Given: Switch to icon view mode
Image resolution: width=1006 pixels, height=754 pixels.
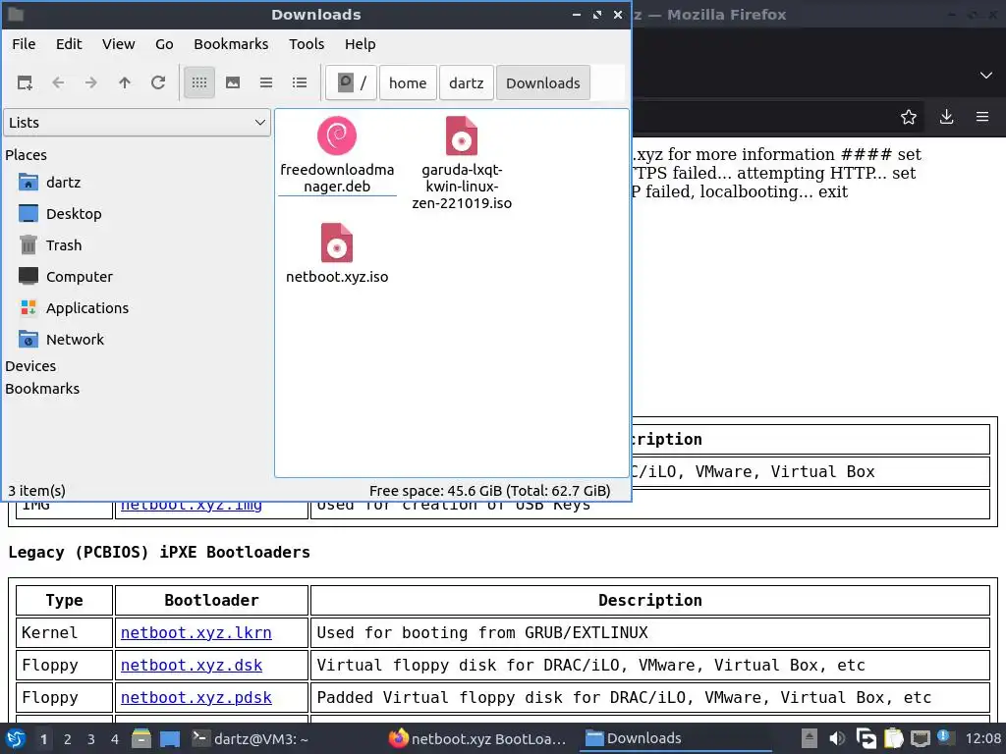Looking at the screenshot, I should click(x=199, y=82).
